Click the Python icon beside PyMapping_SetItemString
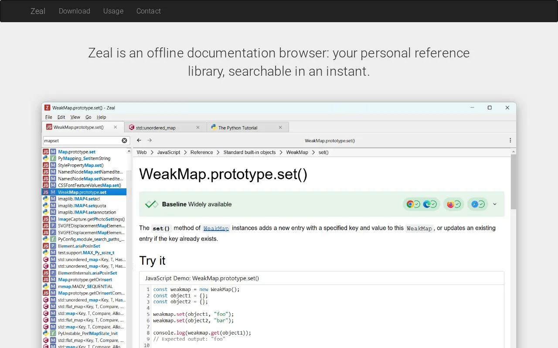This screenshot has width=558, height=348. tap(46, 158)
